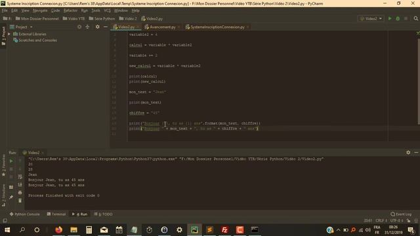Screen dimensions: 420x236
Task: Click Mon Dossier Personnel breadcrumb
Action: coord(37,18)
